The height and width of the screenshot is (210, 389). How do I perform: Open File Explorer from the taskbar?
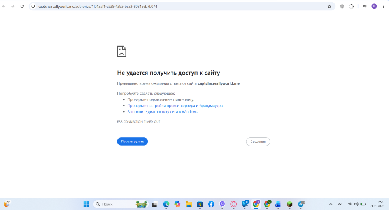[189, 204]
